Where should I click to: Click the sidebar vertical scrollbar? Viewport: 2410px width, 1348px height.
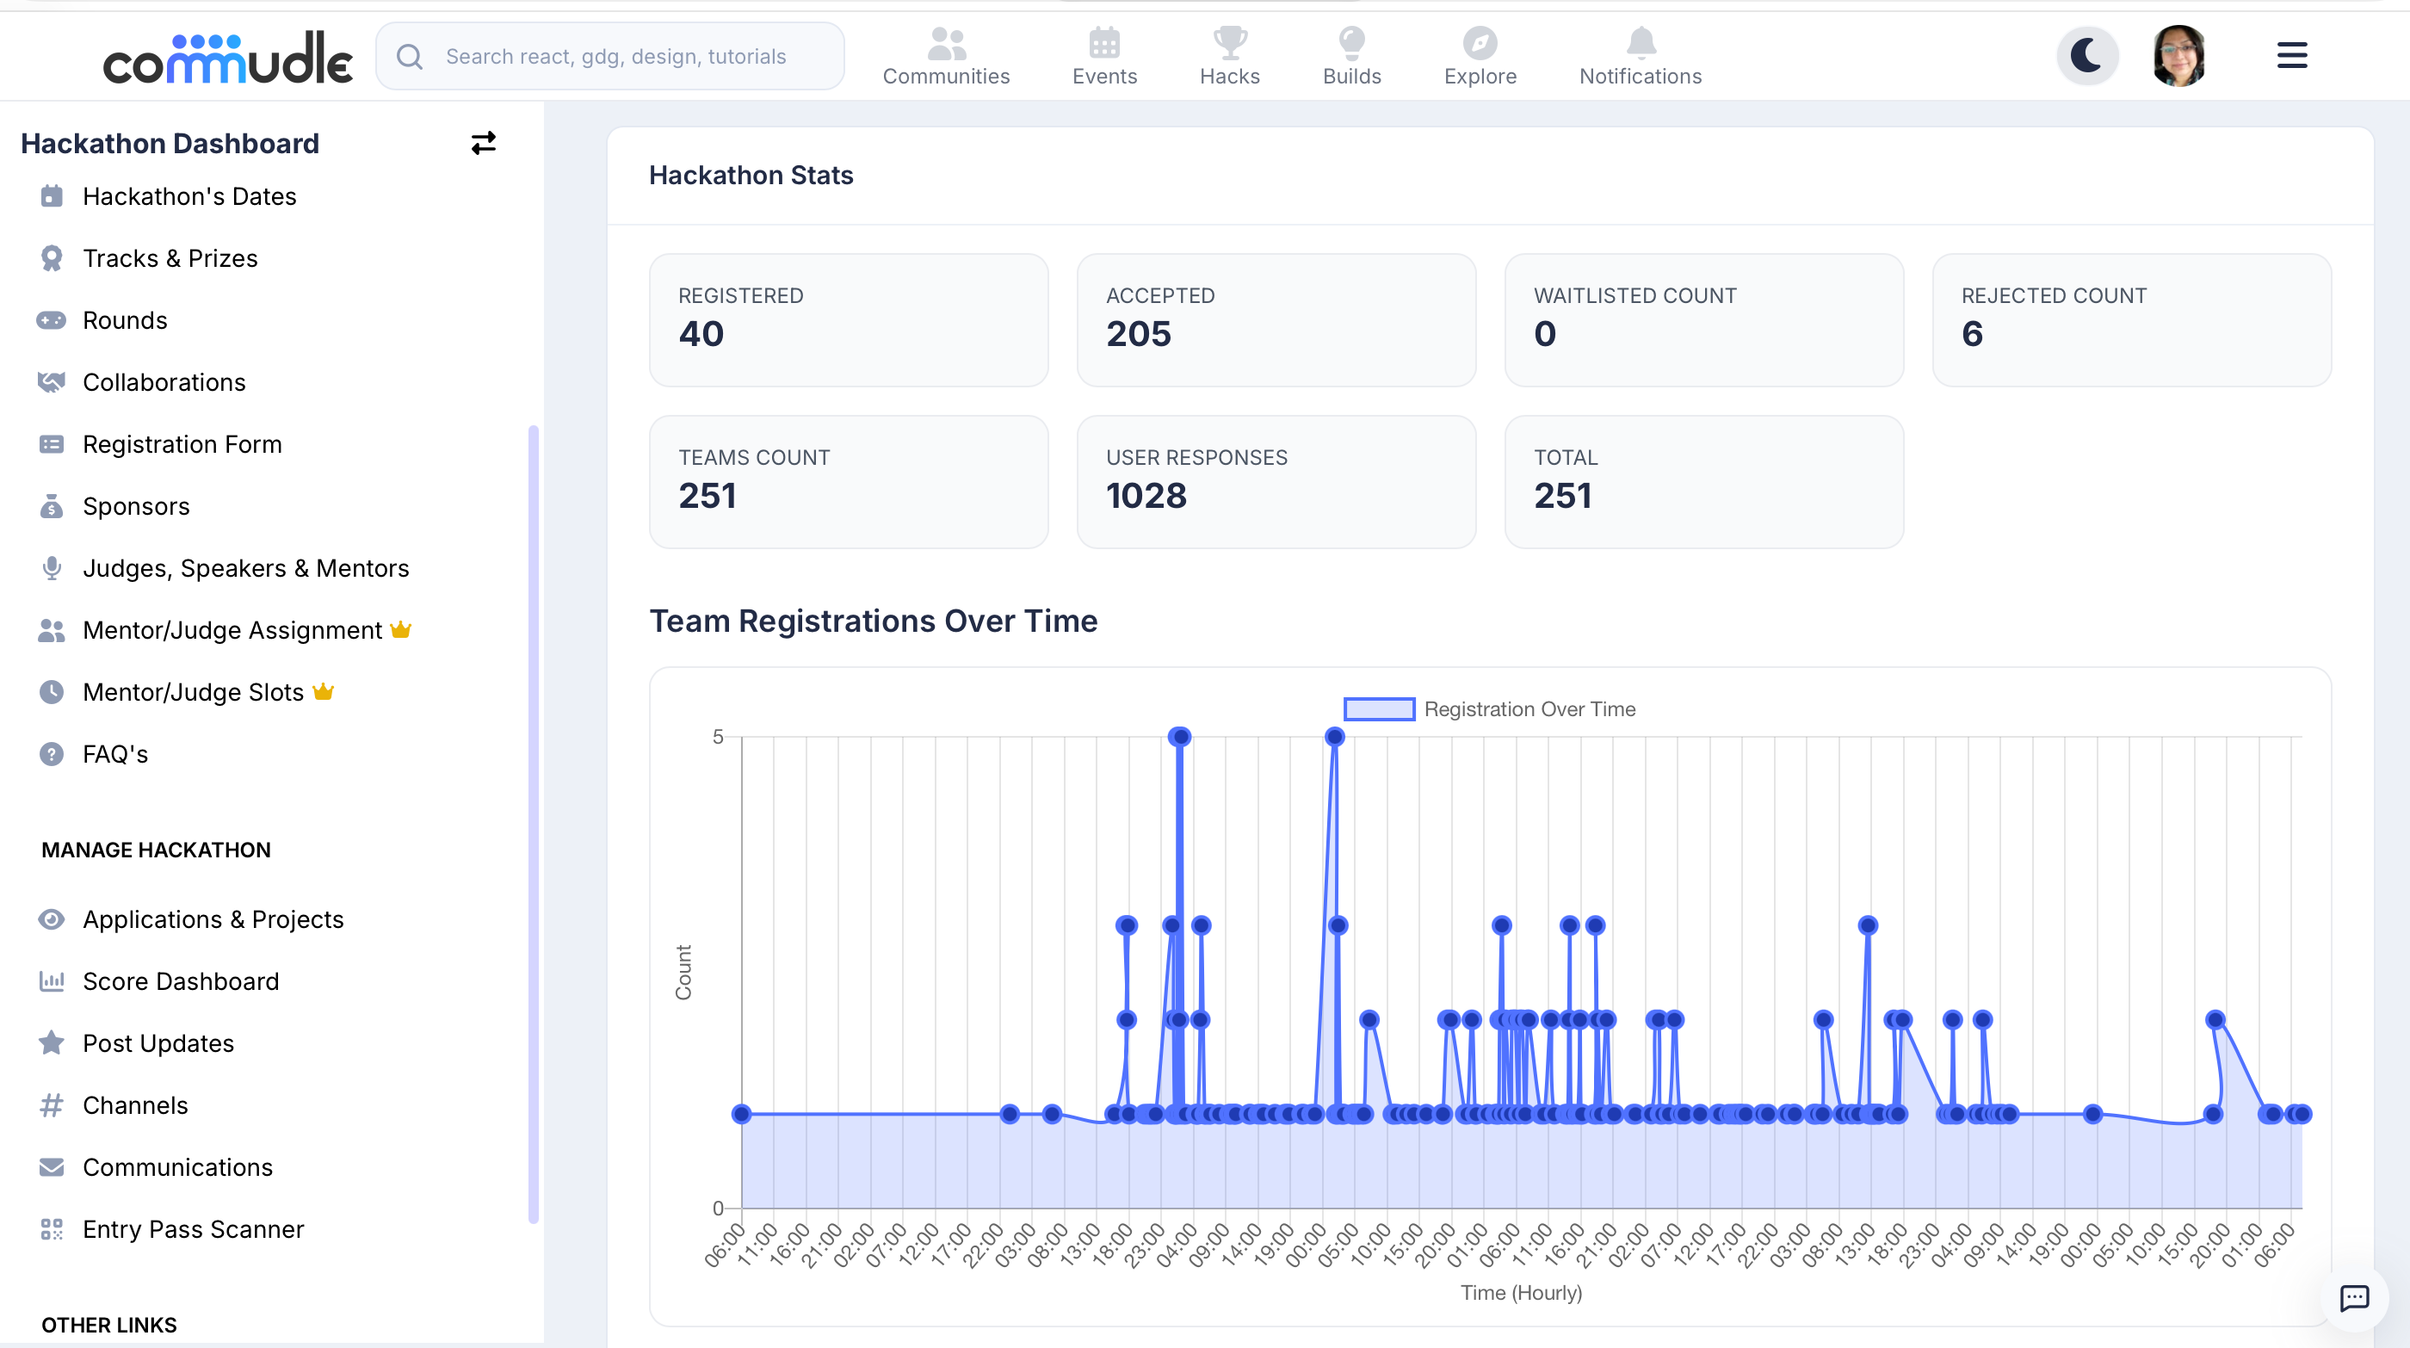(534, 823)
